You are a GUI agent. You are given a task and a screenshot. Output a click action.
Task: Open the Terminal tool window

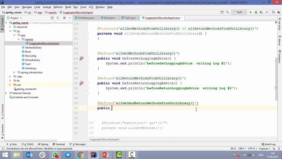(59, 144)
